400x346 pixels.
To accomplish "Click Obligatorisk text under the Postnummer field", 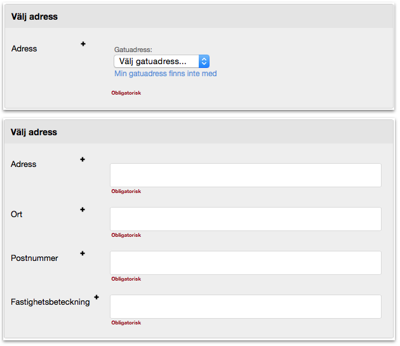I will [126, 279].
